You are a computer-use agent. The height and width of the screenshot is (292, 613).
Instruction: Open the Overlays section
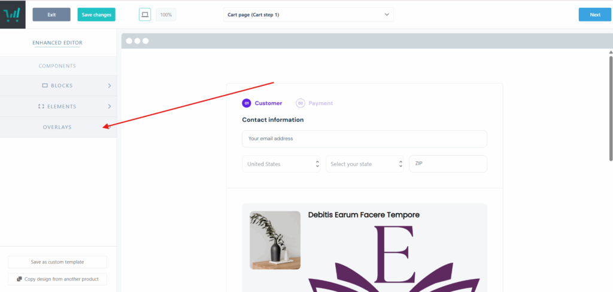[x=58, y=127]
